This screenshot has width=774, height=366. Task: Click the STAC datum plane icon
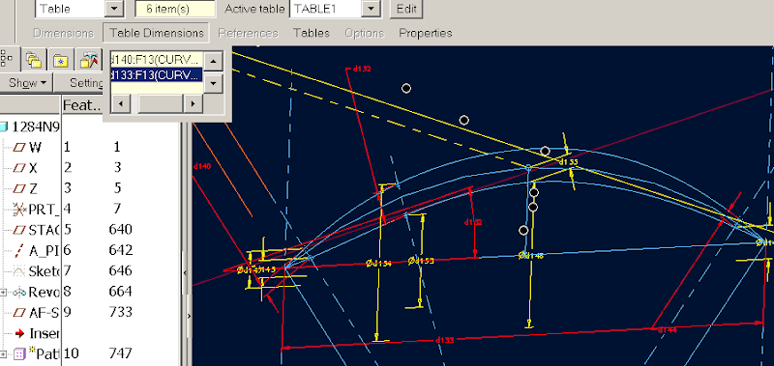click(19, 230)
